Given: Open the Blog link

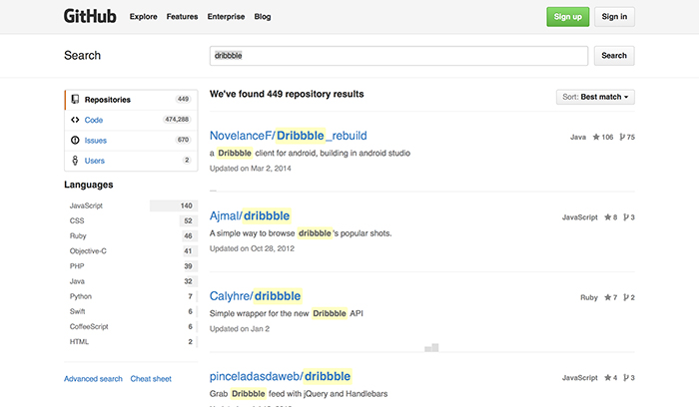Looking at the screenshot, I should (263, 17).
